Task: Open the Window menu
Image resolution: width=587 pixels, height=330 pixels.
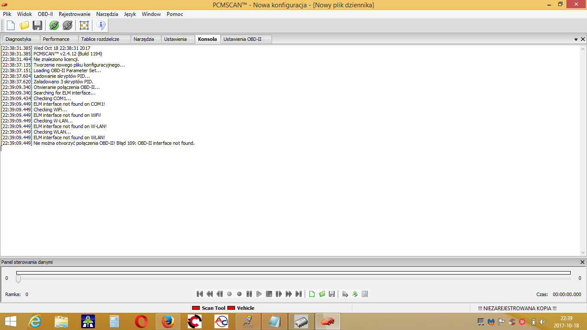Action: click(x=151, y=14)
